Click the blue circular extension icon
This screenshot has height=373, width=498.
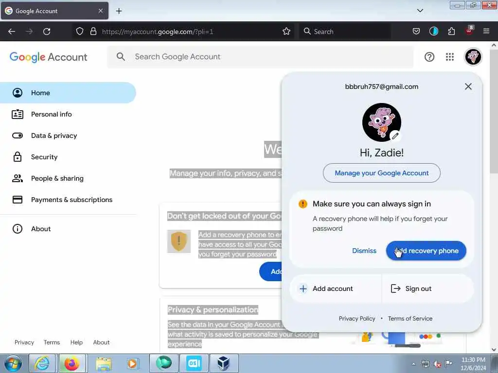(x=433, y=31)
